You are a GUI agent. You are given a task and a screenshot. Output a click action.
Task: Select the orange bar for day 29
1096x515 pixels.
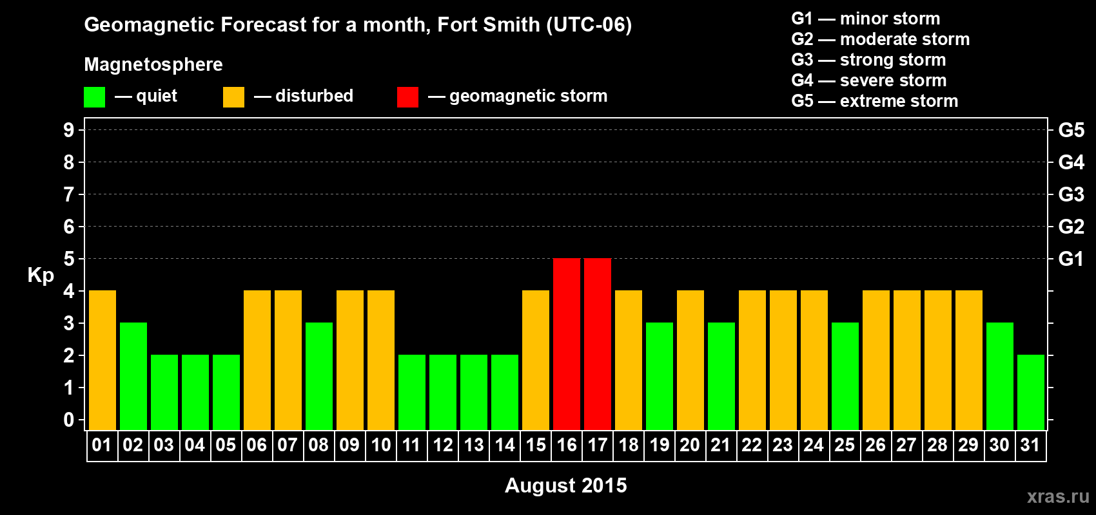[x=969, y=360]
